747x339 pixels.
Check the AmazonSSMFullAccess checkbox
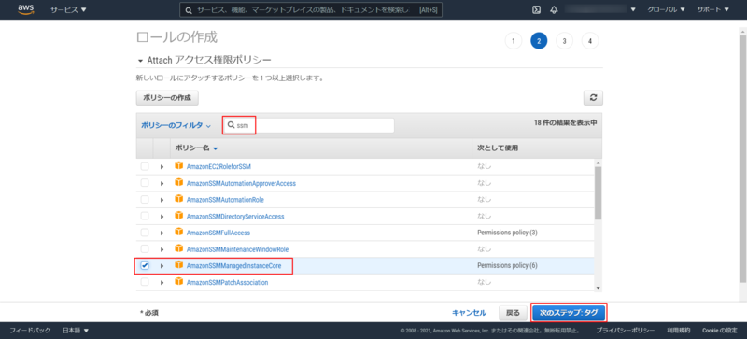point(145,233)
